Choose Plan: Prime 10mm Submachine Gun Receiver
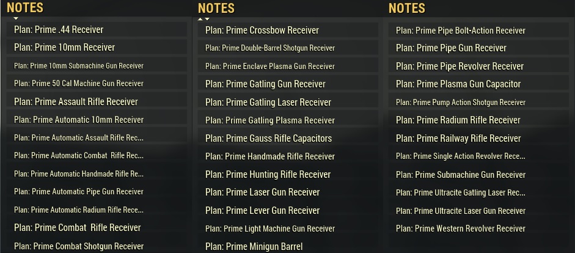The width and height of the screenshot is (575, 253). point(79,65)
